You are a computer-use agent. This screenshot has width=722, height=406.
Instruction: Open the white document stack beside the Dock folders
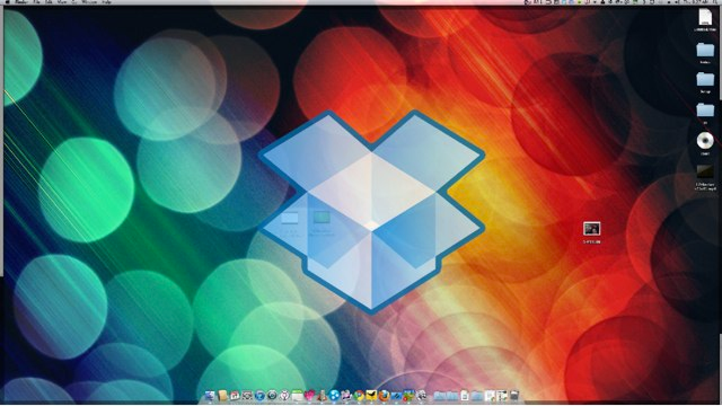tap(465, 396)
